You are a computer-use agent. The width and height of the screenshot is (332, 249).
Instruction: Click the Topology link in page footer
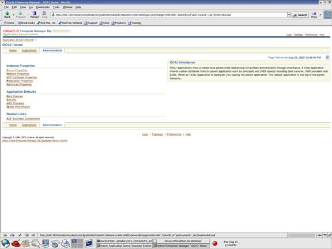click(157, 134)
